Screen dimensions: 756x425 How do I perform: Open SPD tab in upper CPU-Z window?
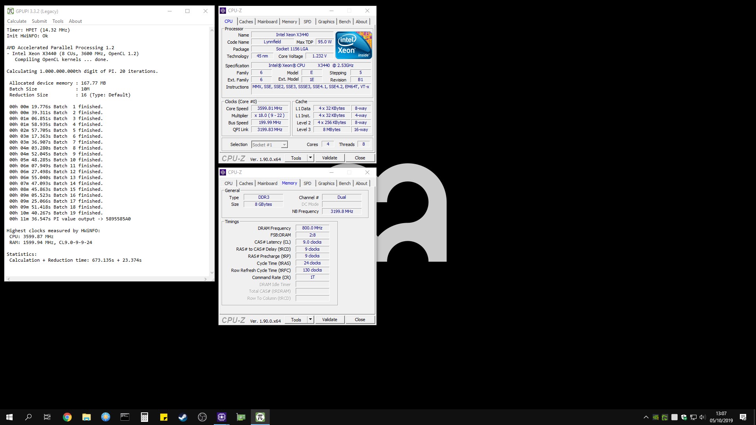click(x=308, y=22)
